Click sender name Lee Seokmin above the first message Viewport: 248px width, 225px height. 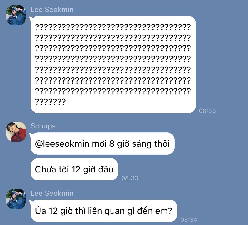pos(52,10)
